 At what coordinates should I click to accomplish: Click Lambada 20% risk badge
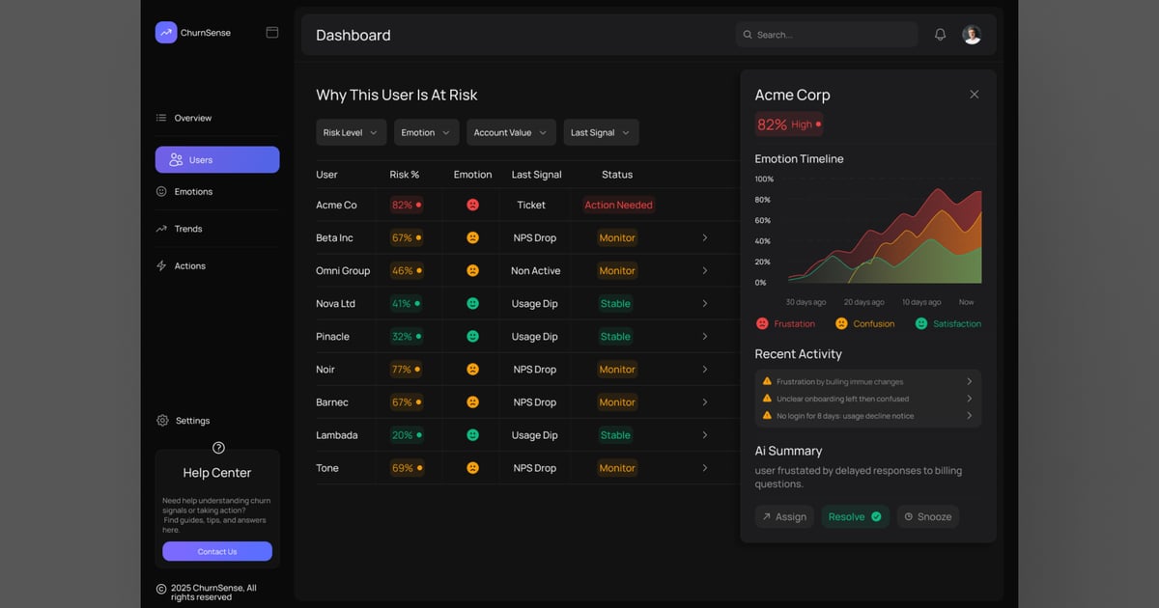(407, 434)
